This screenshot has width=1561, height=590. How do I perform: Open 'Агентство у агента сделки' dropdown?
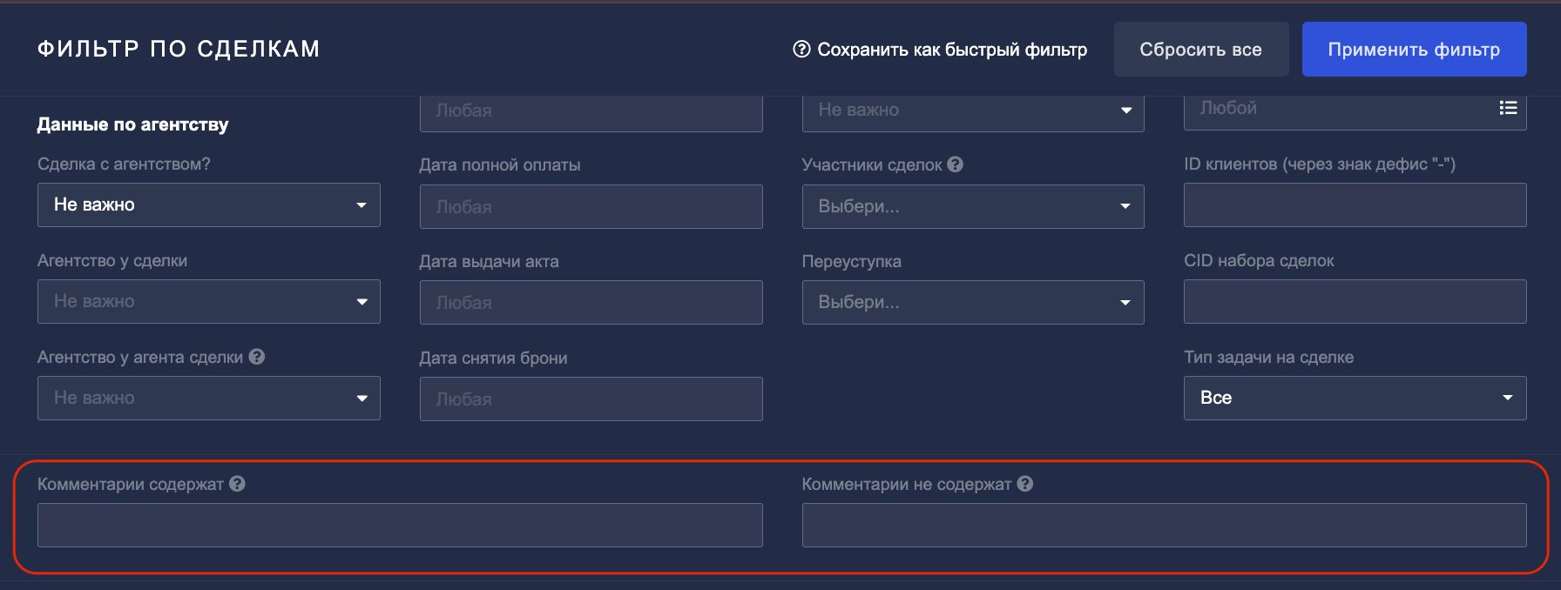pyautogui.click(x=209, y=398)
